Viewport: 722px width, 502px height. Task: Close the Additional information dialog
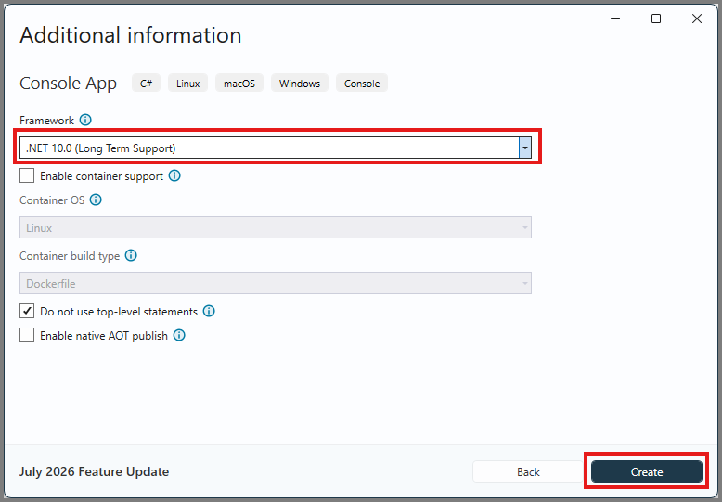[x=697, y=19]
